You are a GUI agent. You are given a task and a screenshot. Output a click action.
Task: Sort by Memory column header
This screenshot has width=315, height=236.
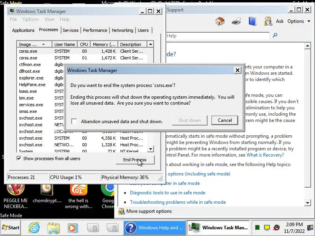tap(104, 44)
